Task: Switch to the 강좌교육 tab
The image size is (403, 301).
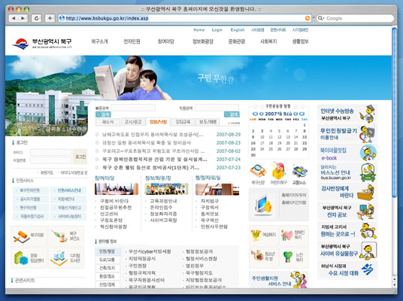Action: coord(183,122)
